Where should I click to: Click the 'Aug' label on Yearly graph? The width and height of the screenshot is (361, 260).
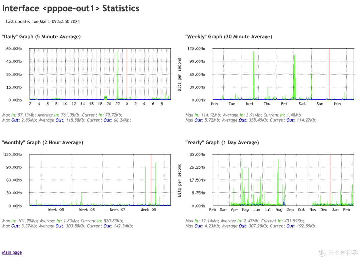[279, 210]
